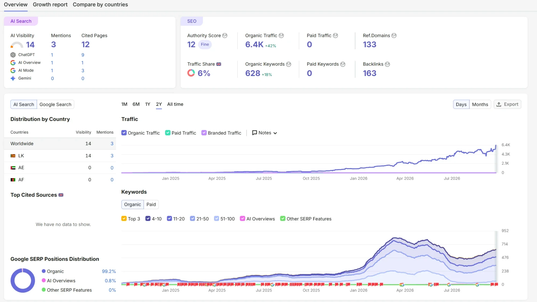Select the All time range

175,104
